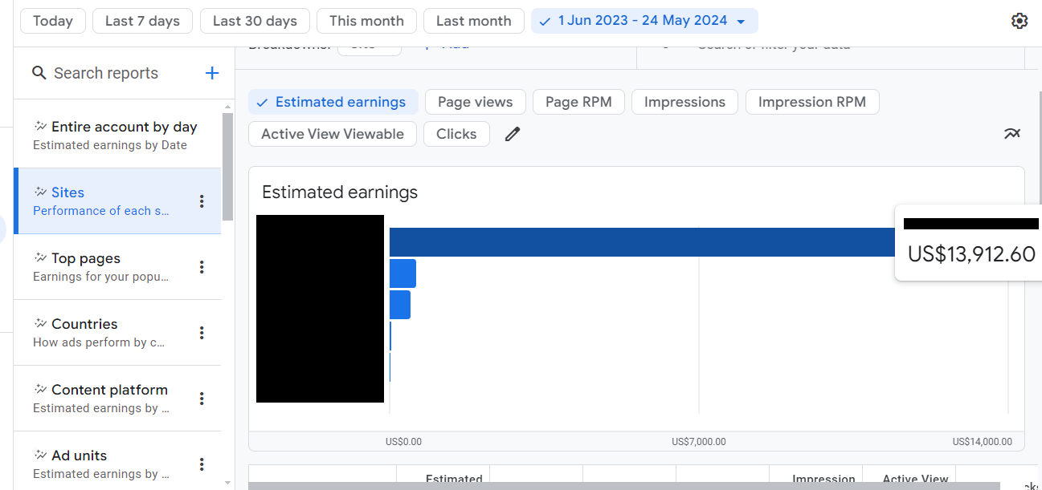
Task: Click the search magnifier icon in reports
Action: (x=39, y=73)
